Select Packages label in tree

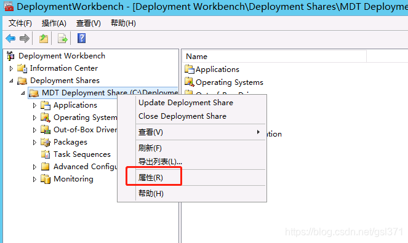tap(70, 142)
